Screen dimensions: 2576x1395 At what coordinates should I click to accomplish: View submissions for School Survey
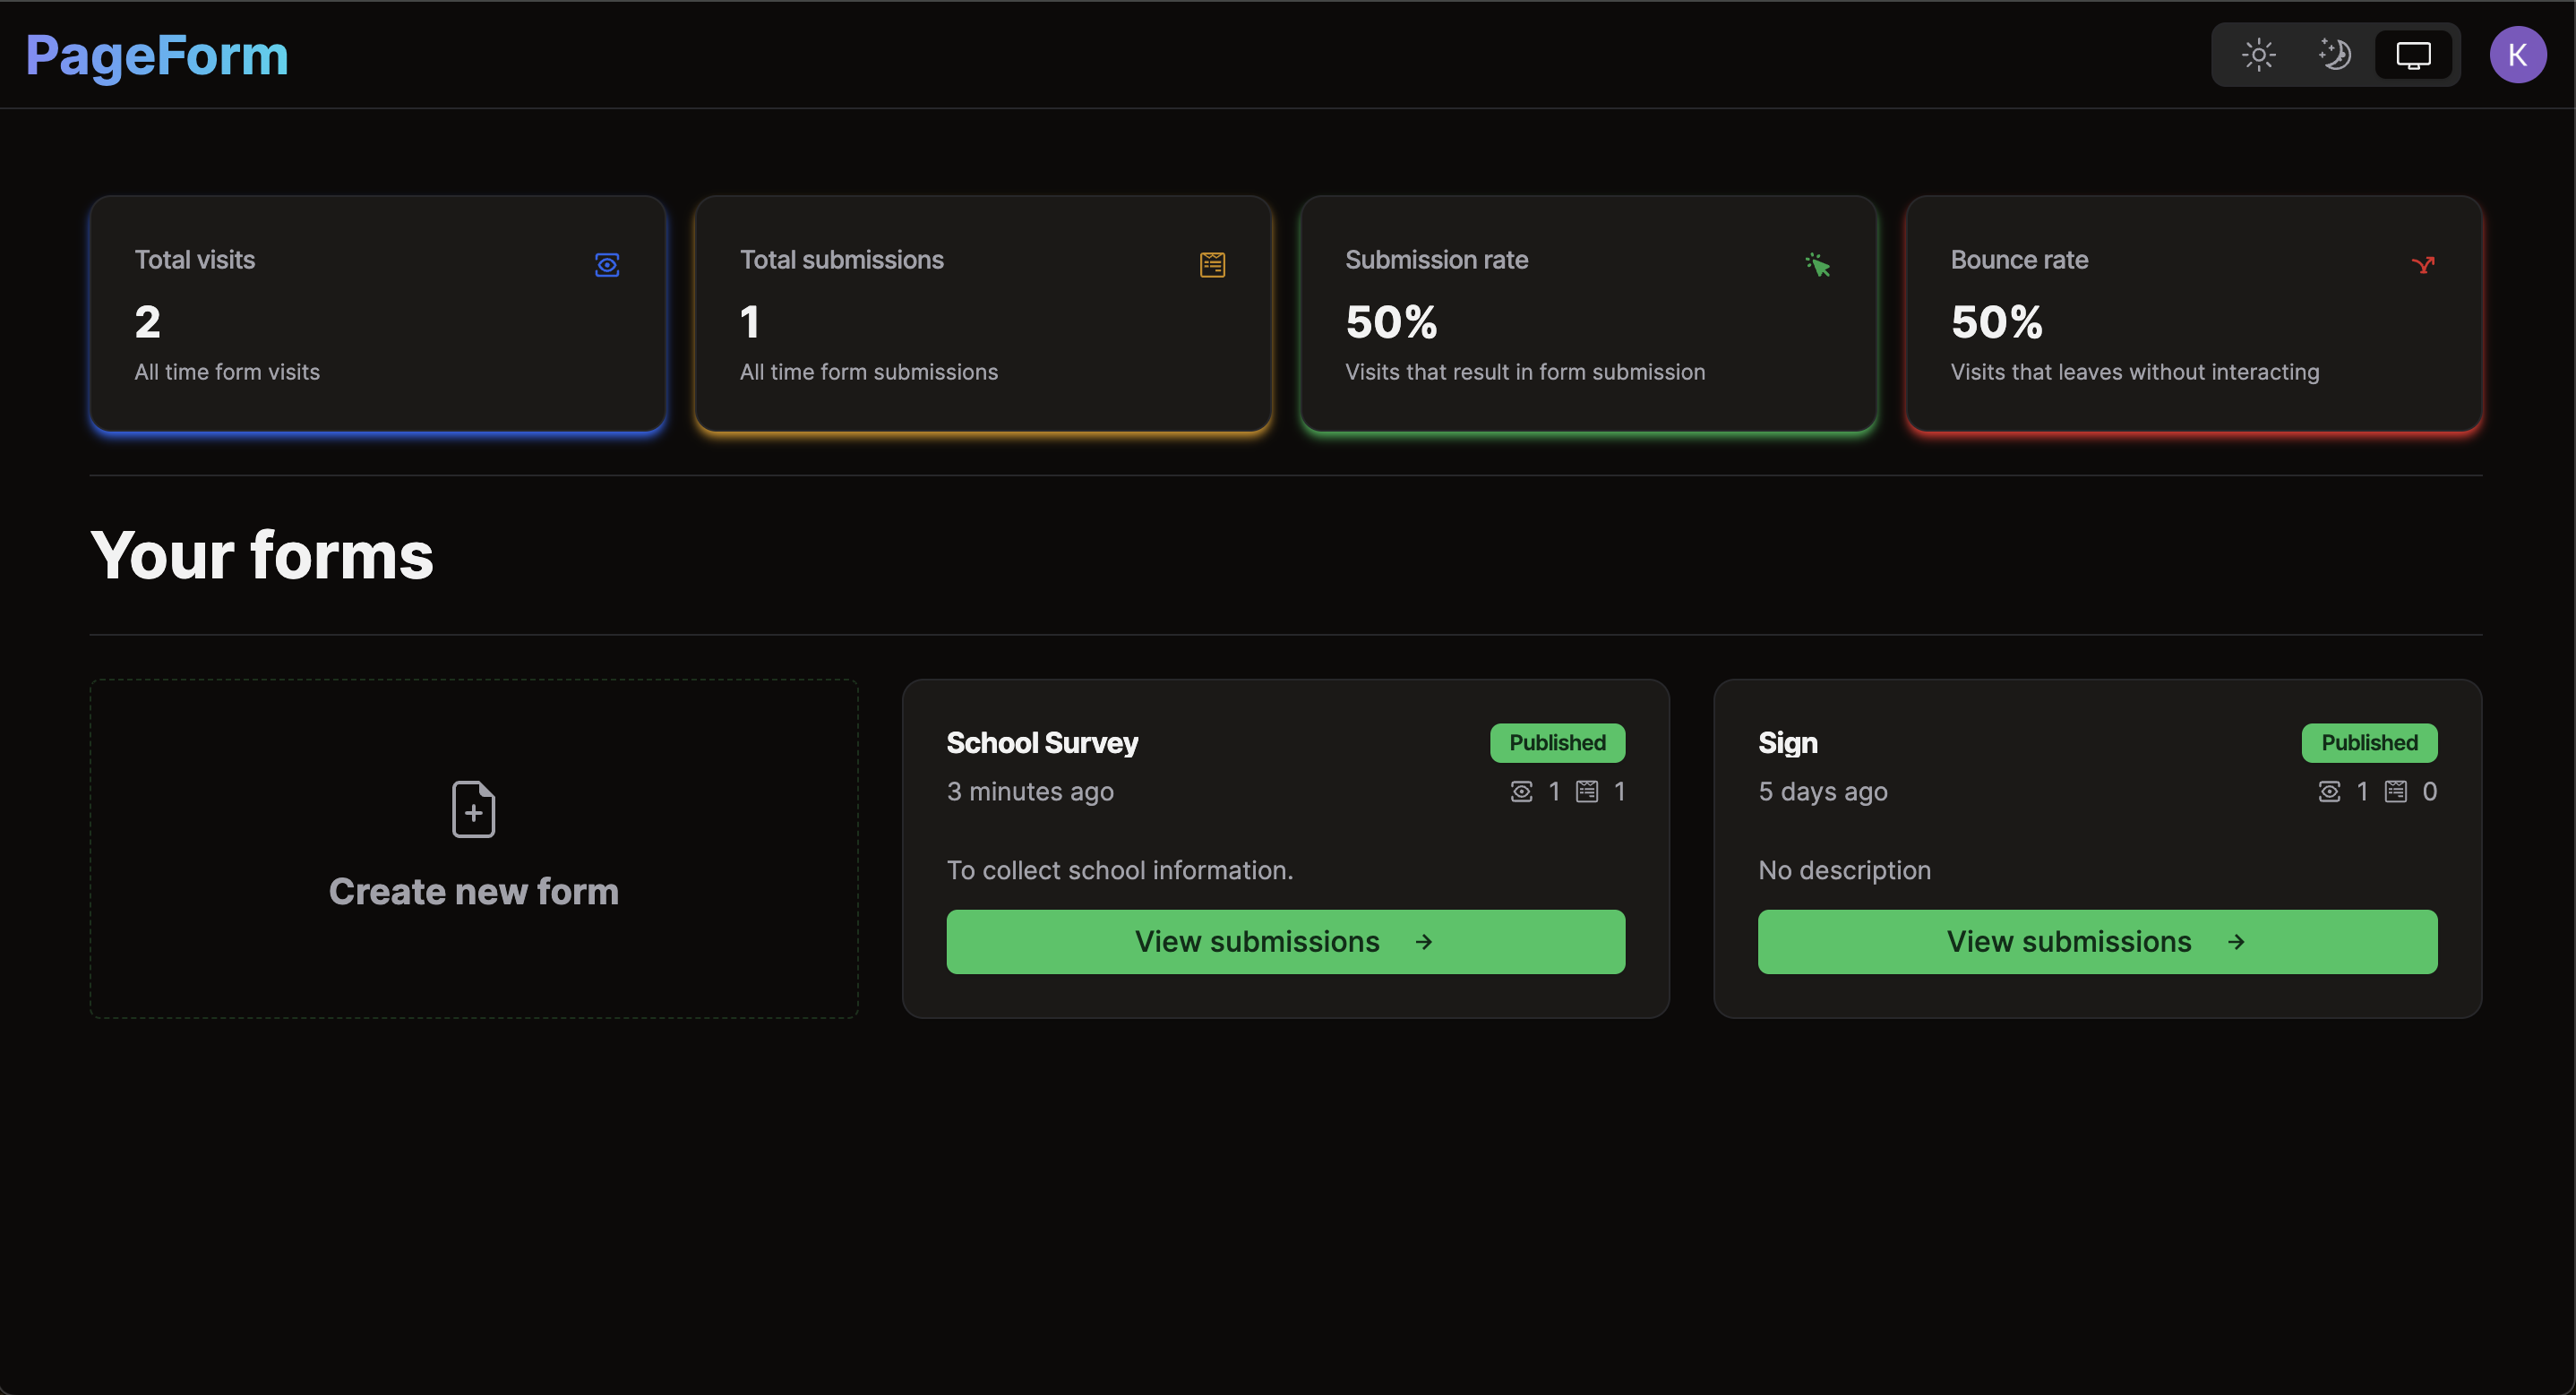click(1285, 942)
